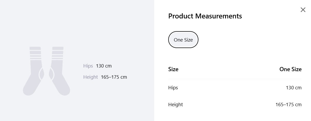Image resolution: width=311 pixels, height=121 pixels.
Task: Click the 130 cm value beside the socks
Action: click(104, 66)
